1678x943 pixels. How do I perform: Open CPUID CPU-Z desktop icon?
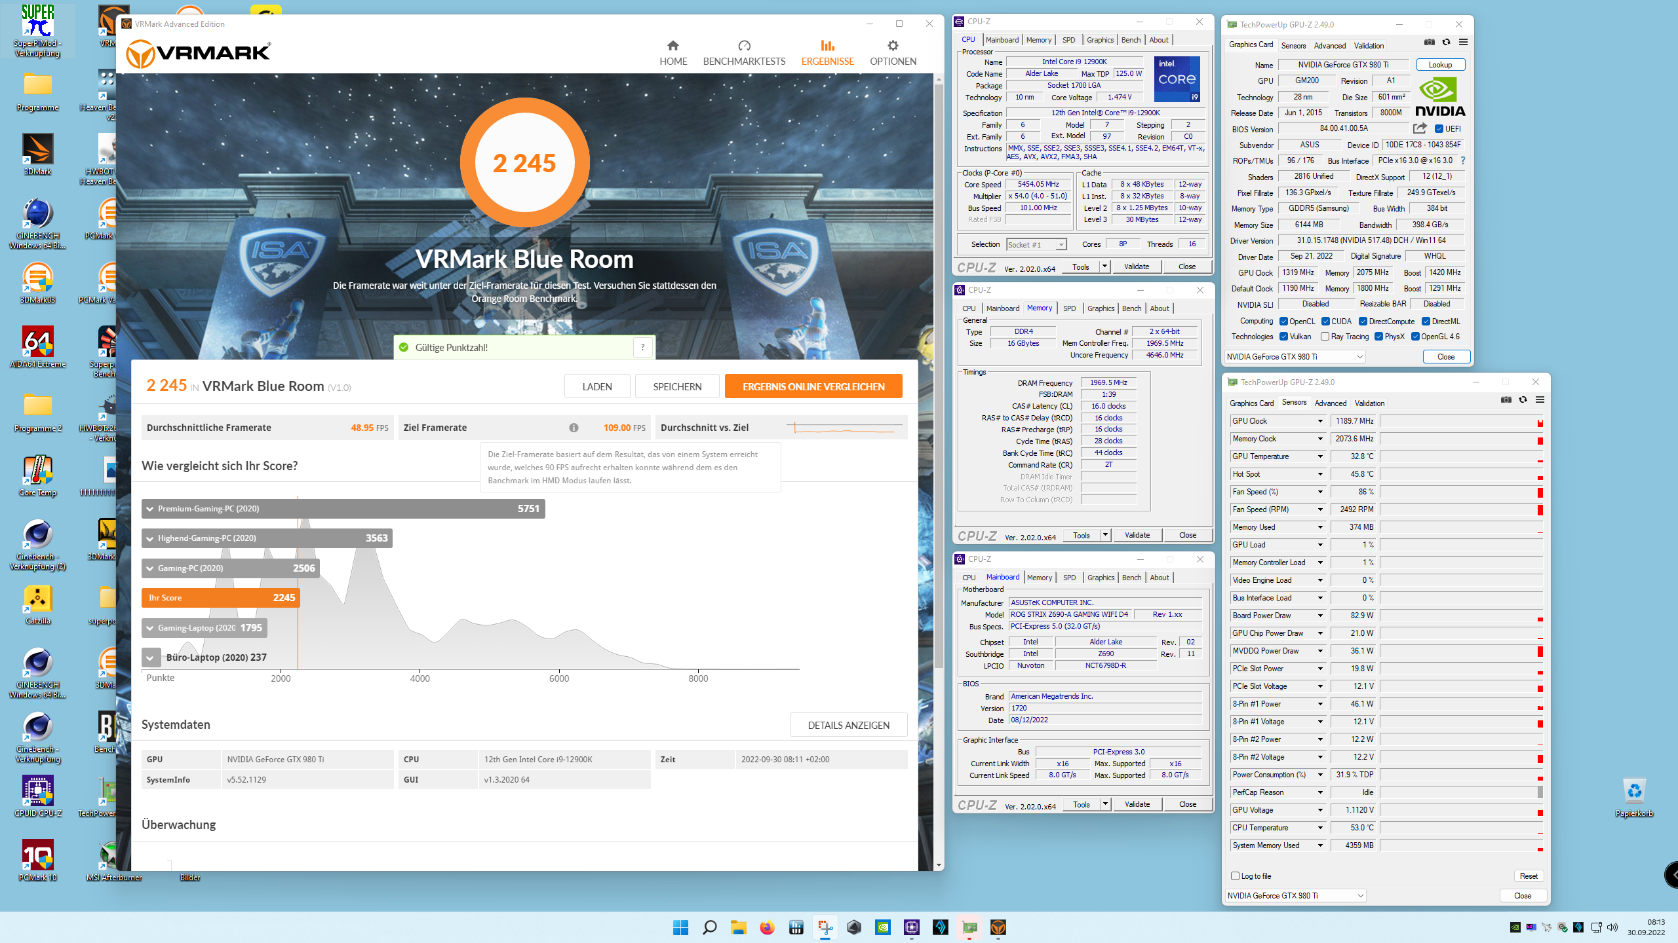point(38,797)
